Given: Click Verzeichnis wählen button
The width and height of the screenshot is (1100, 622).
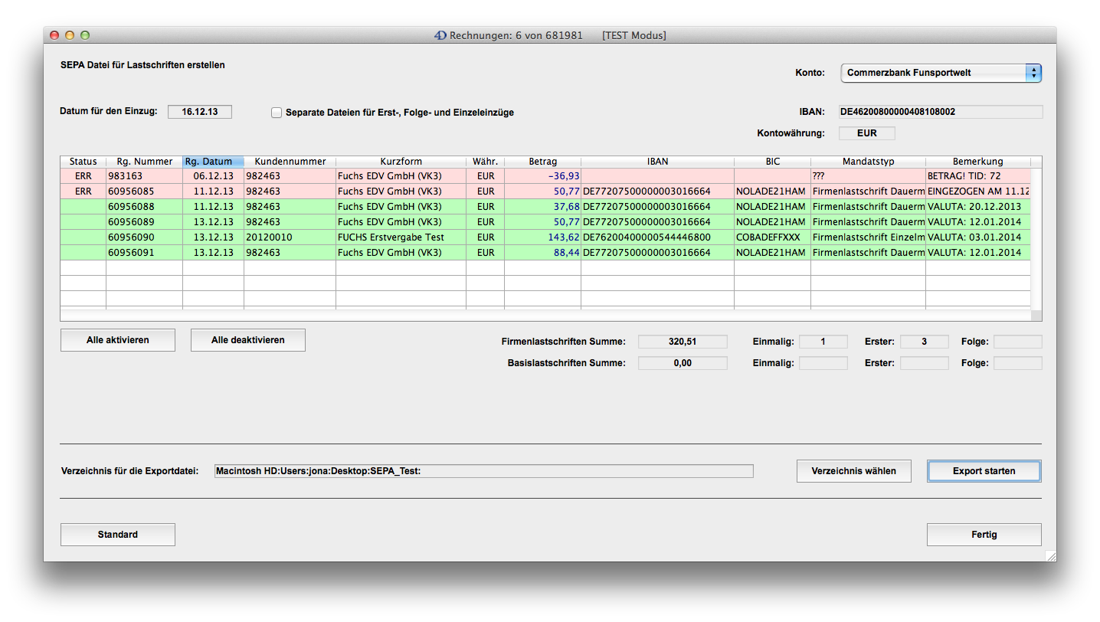Looking at the screenshot, I should click(x=853, y=471).
